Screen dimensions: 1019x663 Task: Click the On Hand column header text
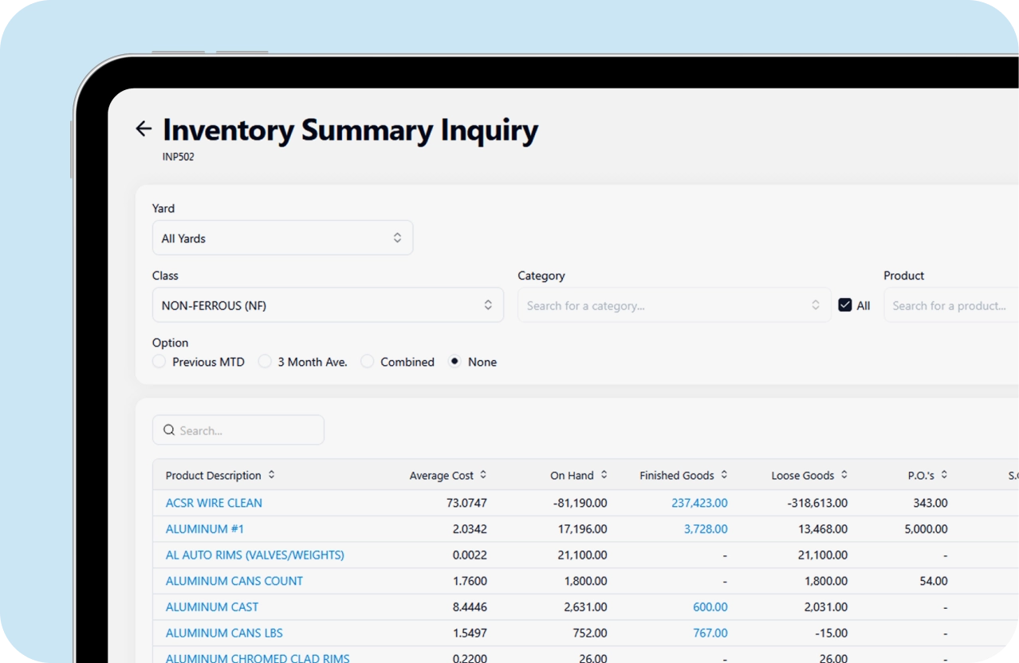(x=572, y=475)
